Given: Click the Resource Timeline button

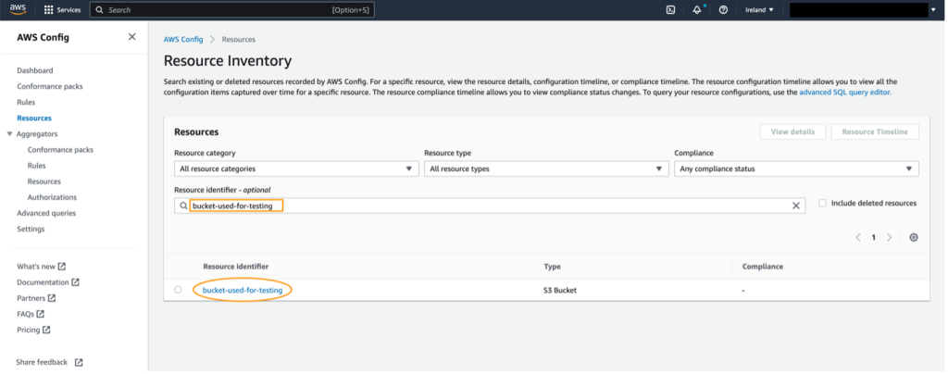Looking at the screenshot, I should [875, 131].
